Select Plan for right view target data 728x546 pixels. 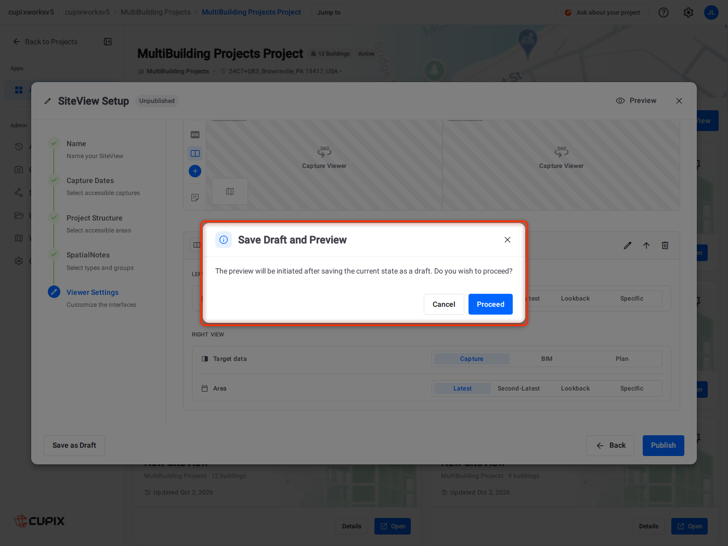[622, 359]
